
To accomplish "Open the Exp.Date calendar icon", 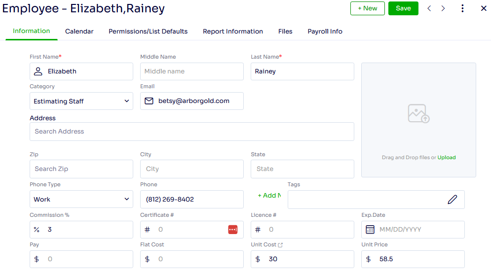I will [370, 230].
